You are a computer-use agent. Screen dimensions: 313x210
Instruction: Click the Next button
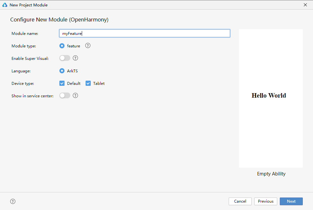pyautogui.click(x=291, y=201)
